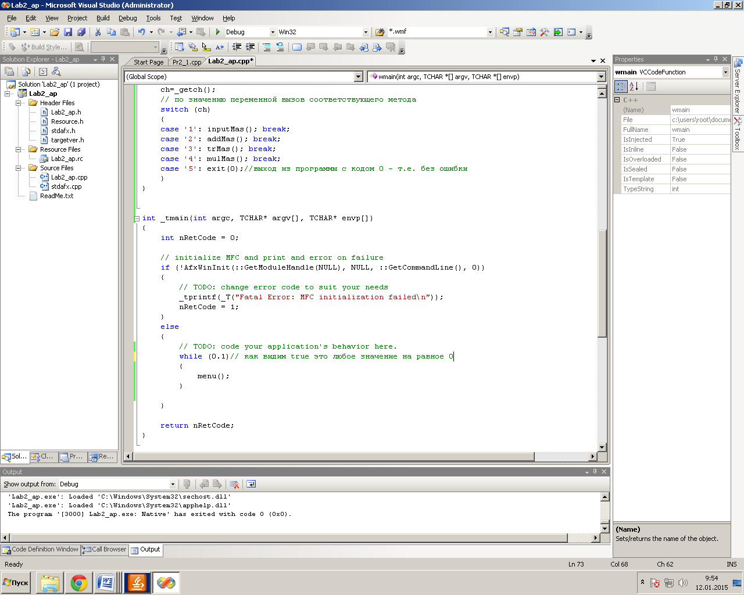Open the Toolbox hammer-and-wrench toolbar icon

click(545, 32)
